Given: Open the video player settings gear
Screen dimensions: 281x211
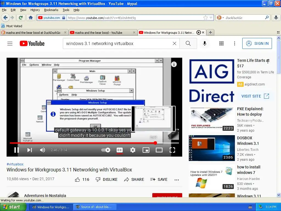Looking at the screenshot, I should [x=133, y=150].
